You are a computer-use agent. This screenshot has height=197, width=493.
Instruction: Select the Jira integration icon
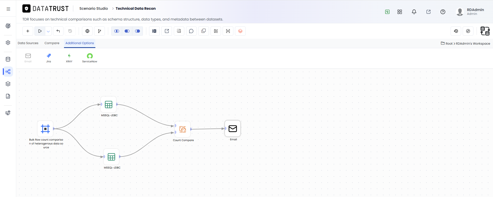pyautogui.click(x=49, y=58)
